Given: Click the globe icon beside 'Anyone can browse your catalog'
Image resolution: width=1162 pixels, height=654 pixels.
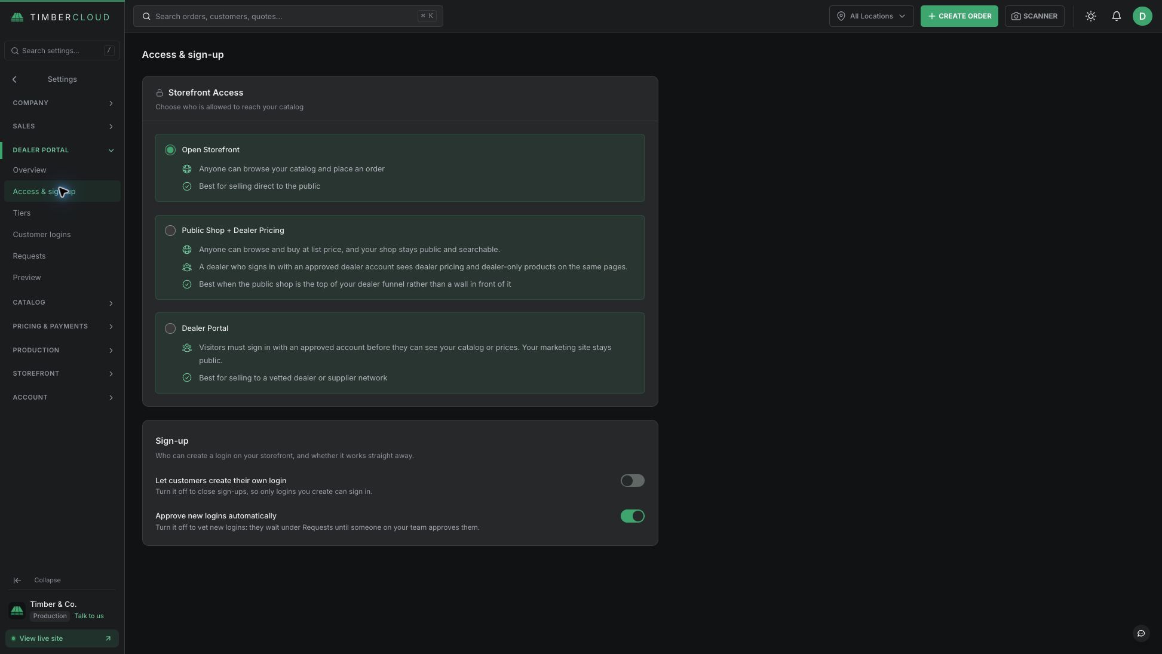Looking at the screenshot, I should (187, 169).
